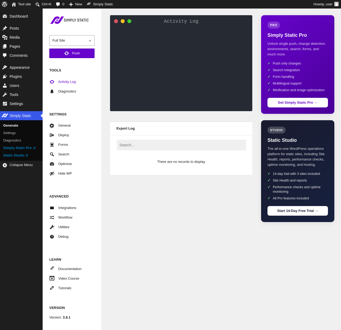Click the Activity Log sync icon

point(52,82)
